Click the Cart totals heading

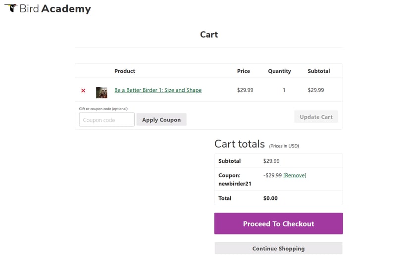pyautogui.click(x=240, y=144)
